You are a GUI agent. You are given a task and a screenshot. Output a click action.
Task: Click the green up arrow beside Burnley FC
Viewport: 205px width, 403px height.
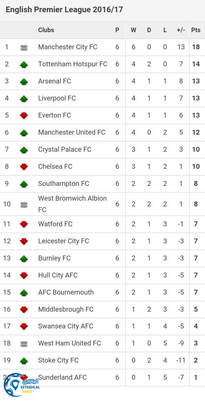click(24, 259)
